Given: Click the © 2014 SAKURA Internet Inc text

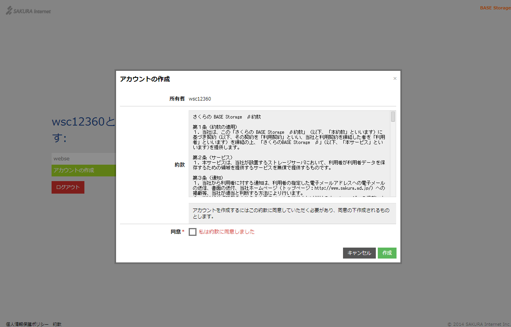Looking at the screenshot, I should 479,324.
